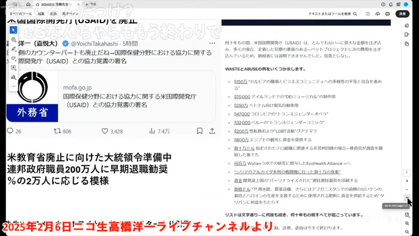The image size is (419, 236).
Task: Open the すべてのツール menu
Action: pos(21,14)
